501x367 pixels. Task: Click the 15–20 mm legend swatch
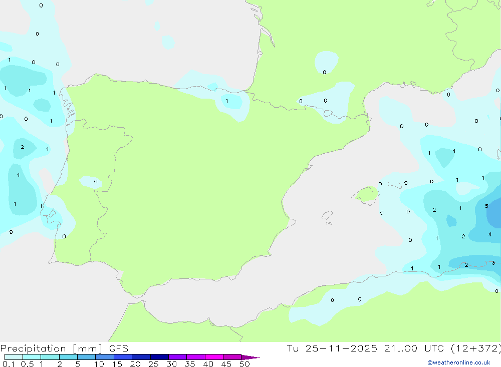(123, 357)
